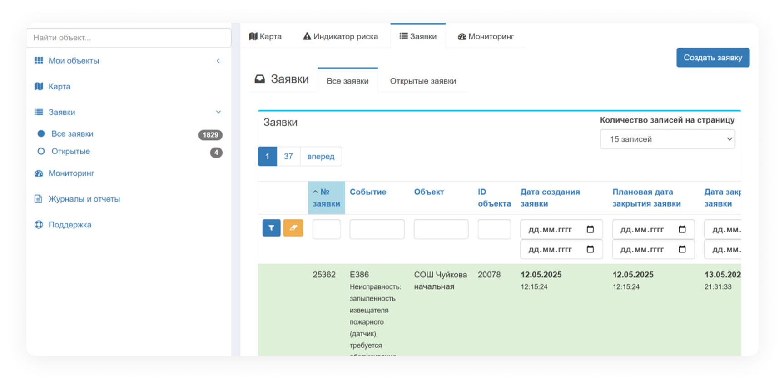Click the dashboard icon beside sidebar Мониторинг
This screenshot has width=784, height=385.
39,173
